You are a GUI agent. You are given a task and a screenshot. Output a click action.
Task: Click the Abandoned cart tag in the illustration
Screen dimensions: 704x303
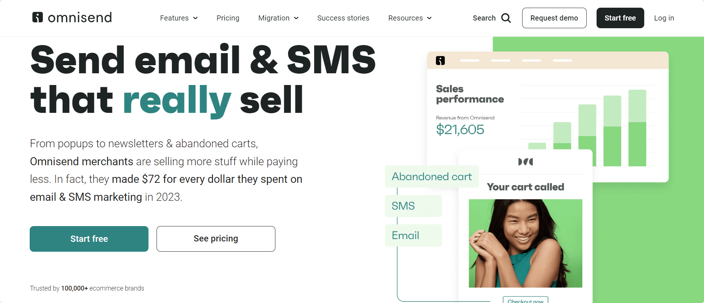click(432, 176)
